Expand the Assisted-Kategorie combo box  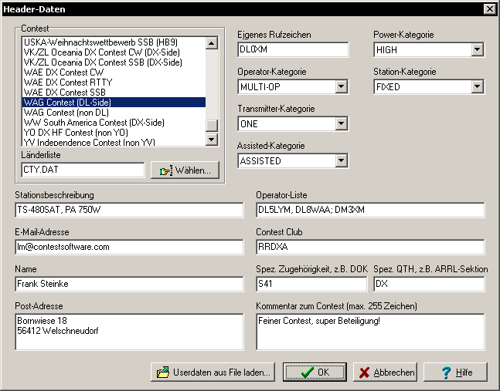341,161
